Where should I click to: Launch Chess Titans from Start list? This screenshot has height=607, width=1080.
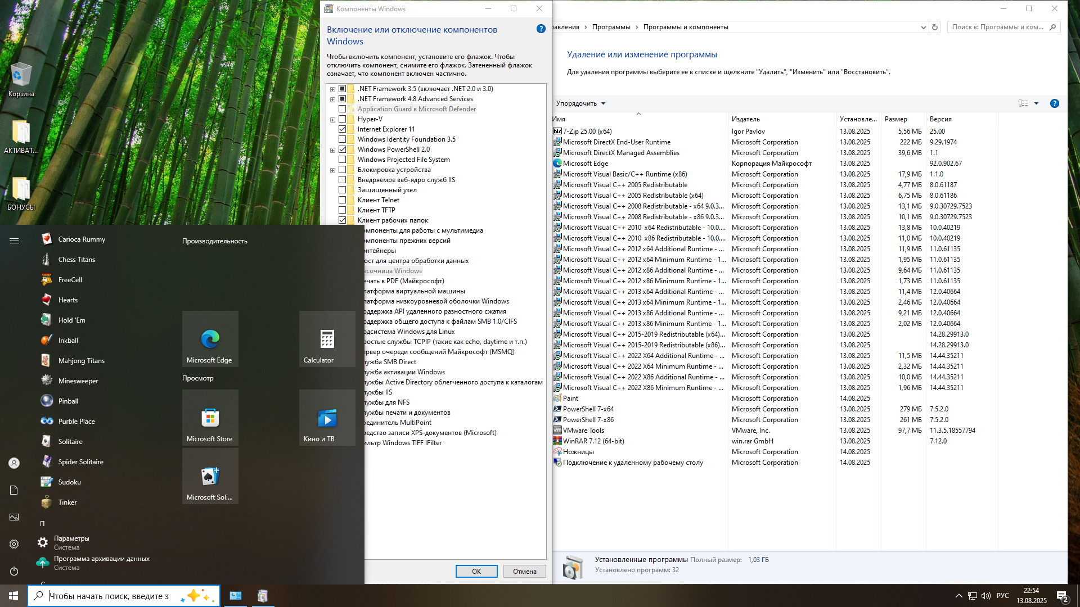[x=76, y=260]
